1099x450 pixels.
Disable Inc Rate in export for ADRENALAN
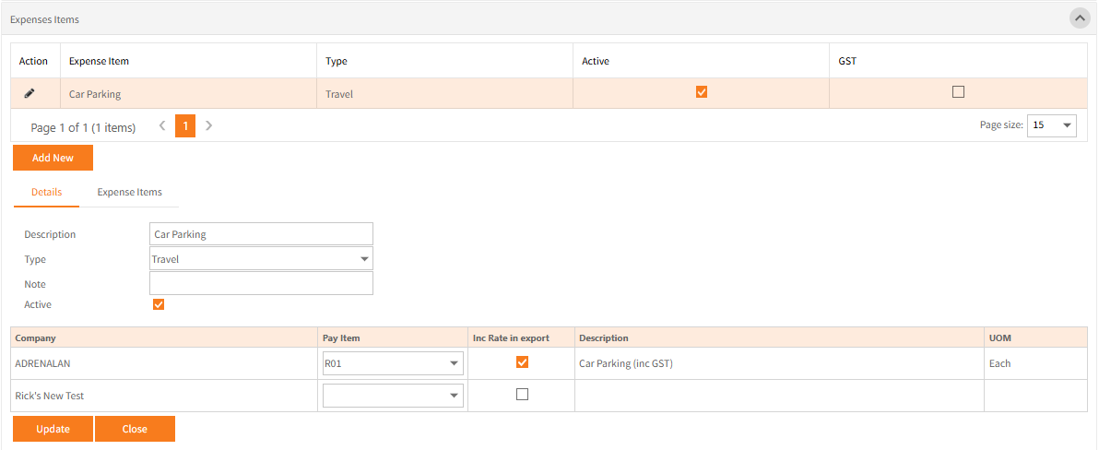[523, 362]
